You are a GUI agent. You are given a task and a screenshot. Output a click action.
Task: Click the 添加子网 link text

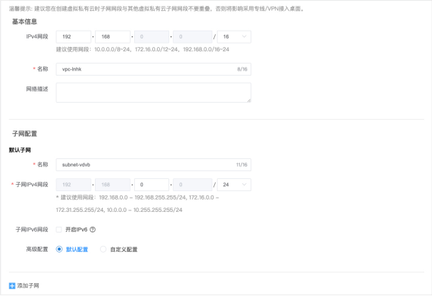[29, 285]
